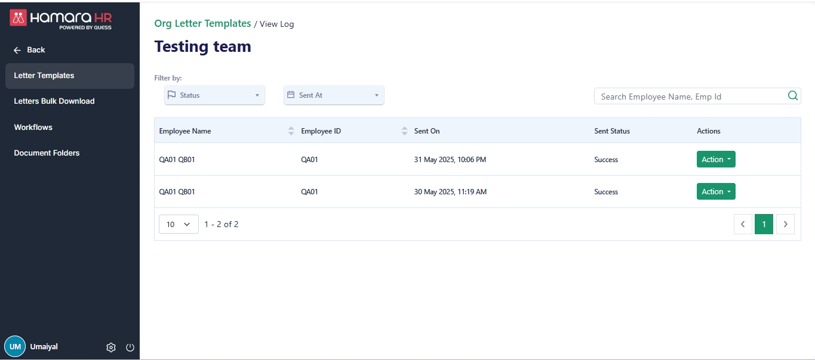Open the Status filter dropdown

[x=214, y=95]
